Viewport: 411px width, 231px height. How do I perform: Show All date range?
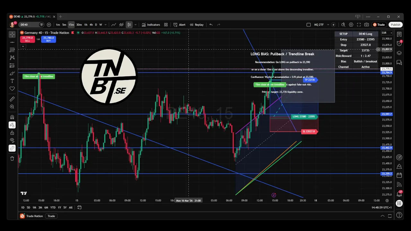[x=71, y=208]
